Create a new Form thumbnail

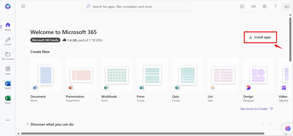pos(152,75)
